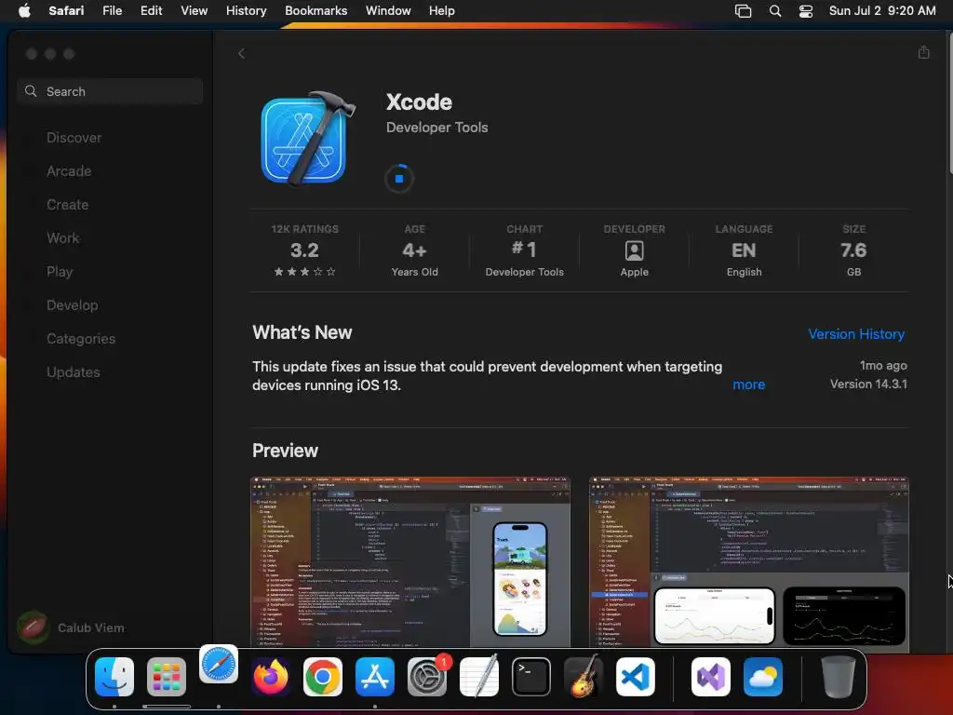Click into the App Store search field
This screenshot has width=953, height=715.
coord(110,91)
